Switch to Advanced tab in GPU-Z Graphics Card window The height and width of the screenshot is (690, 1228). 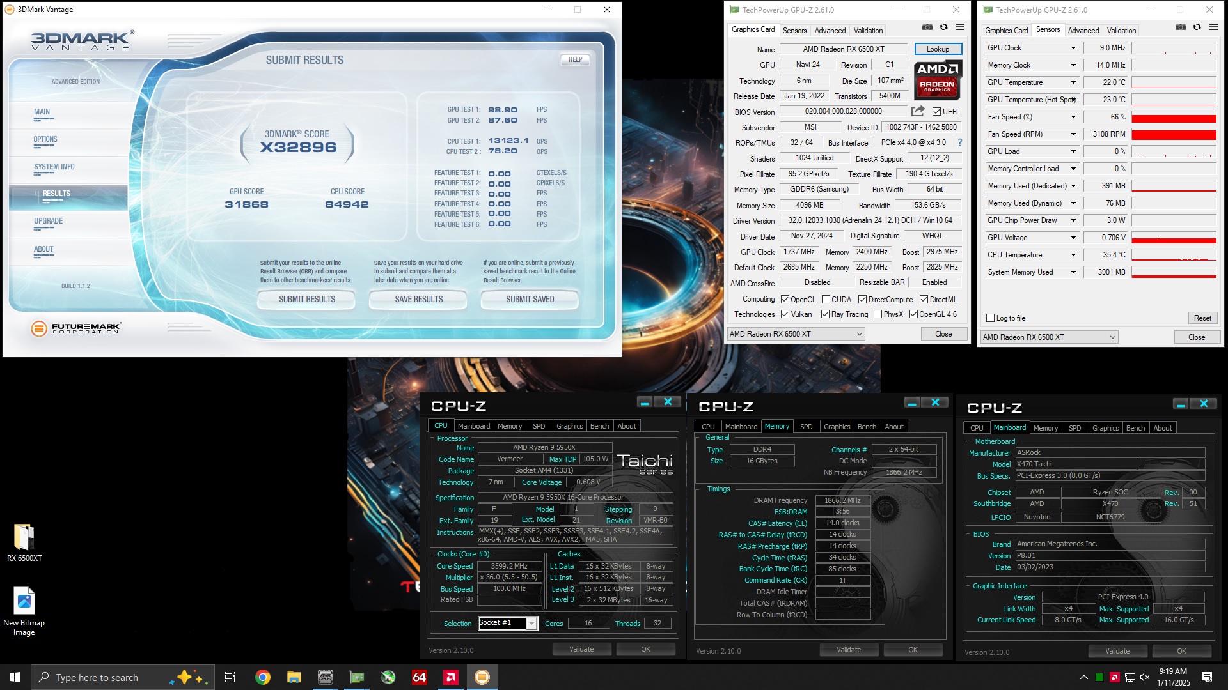pyautogui.click(x=830, y=30)
